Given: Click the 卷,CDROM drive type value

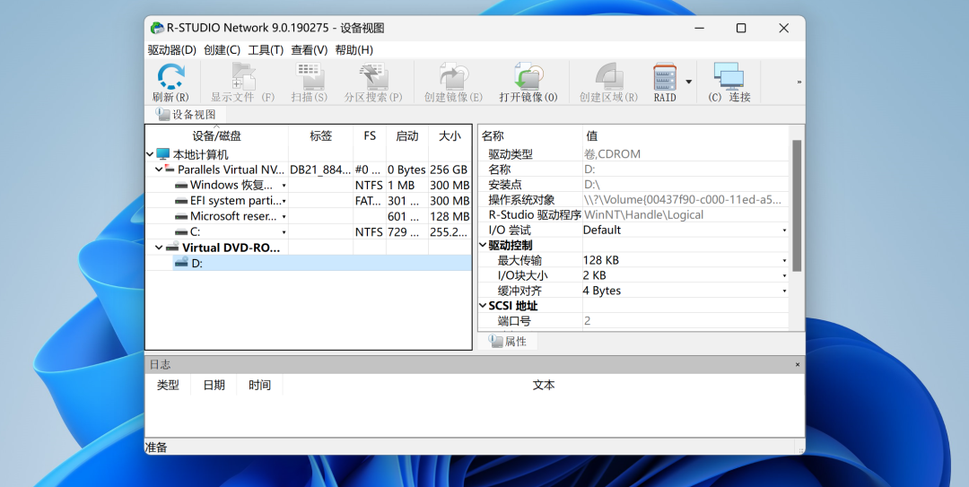Looking at the screenshot, I should pyautogui.click(x=612, y=154).
